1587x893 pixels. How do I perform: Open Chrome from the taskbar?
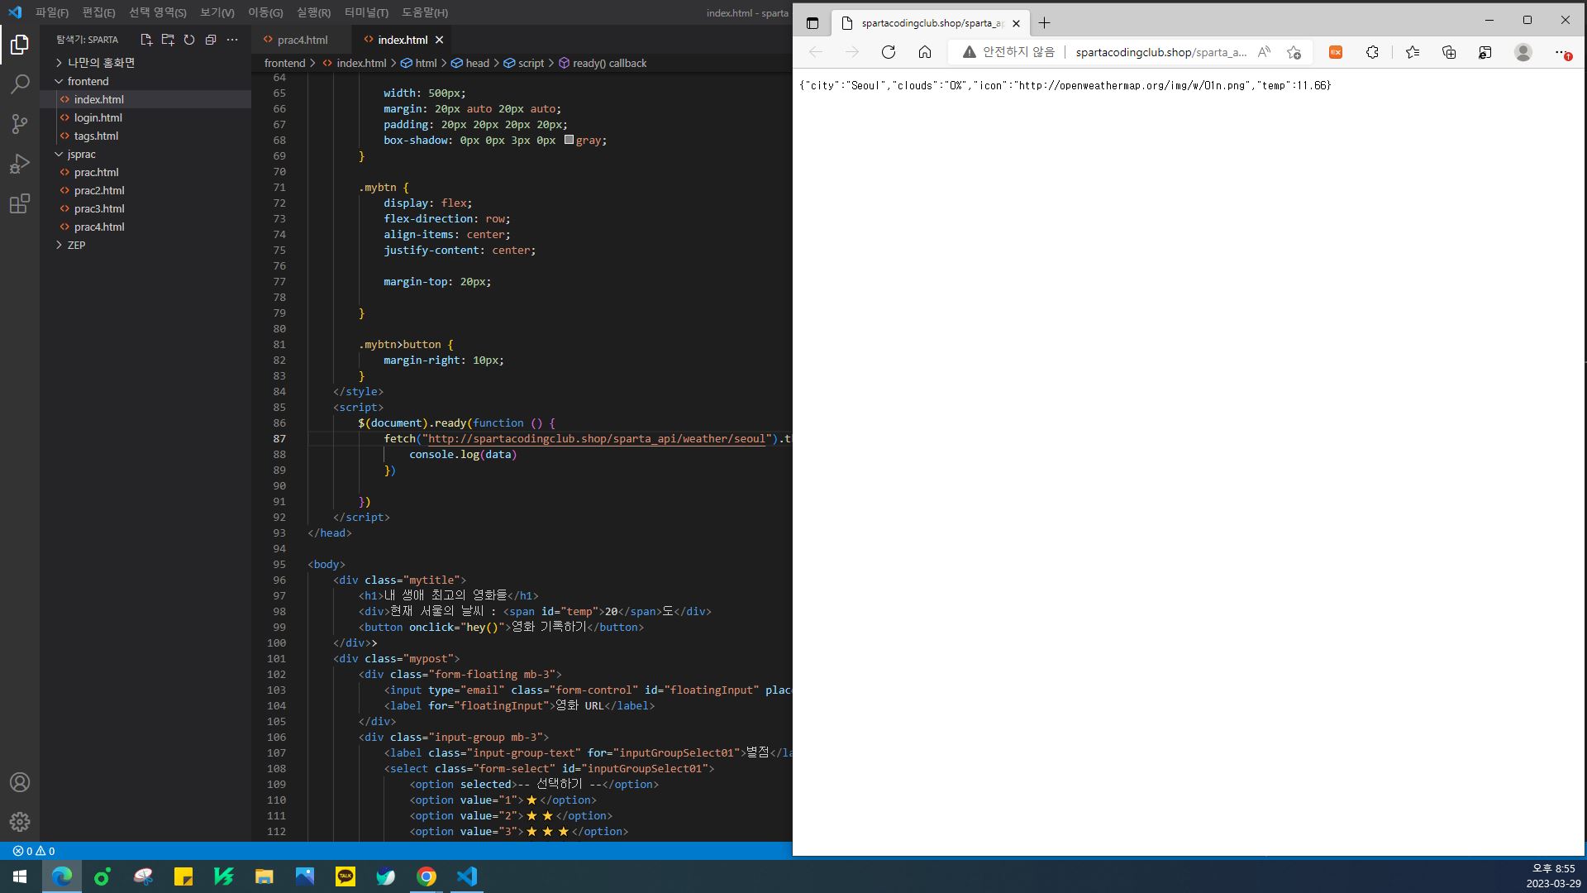[427, 876]
